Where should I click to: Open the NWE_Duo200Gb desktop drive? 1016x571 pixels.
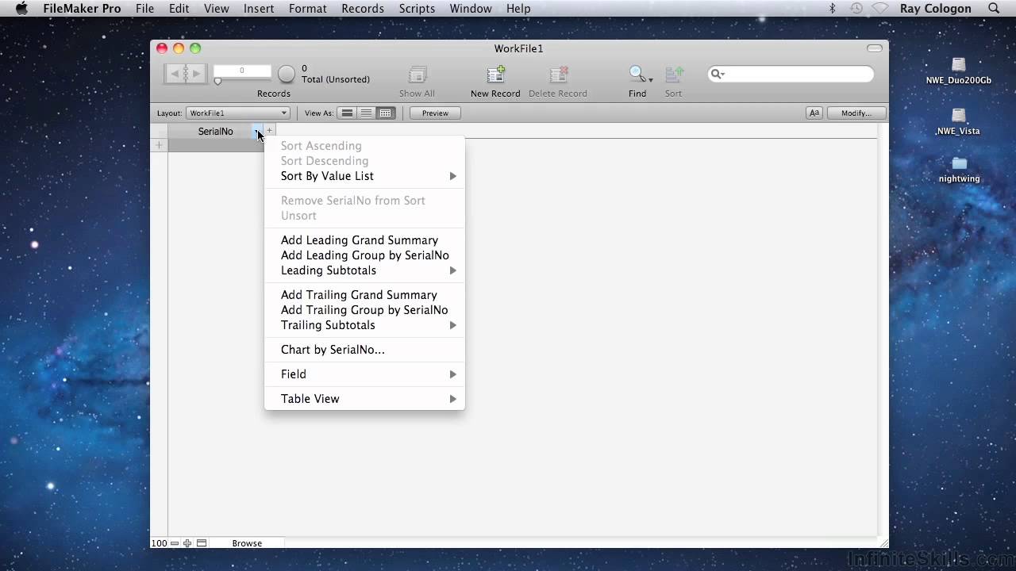[x=959, y=71]
